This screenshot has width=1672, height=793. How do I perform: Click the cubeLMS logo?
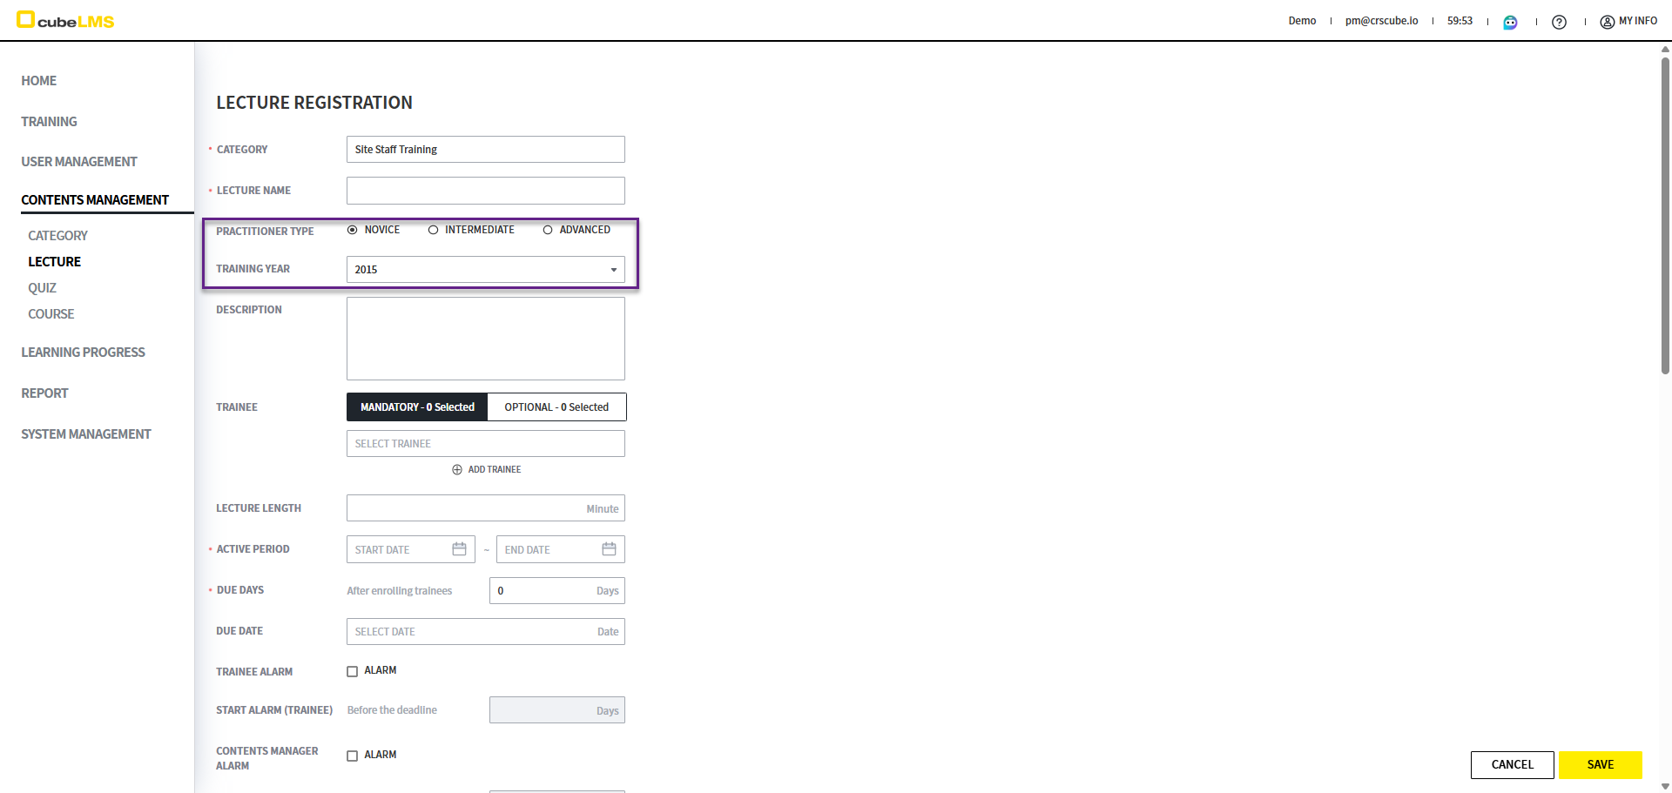[65, 20]
